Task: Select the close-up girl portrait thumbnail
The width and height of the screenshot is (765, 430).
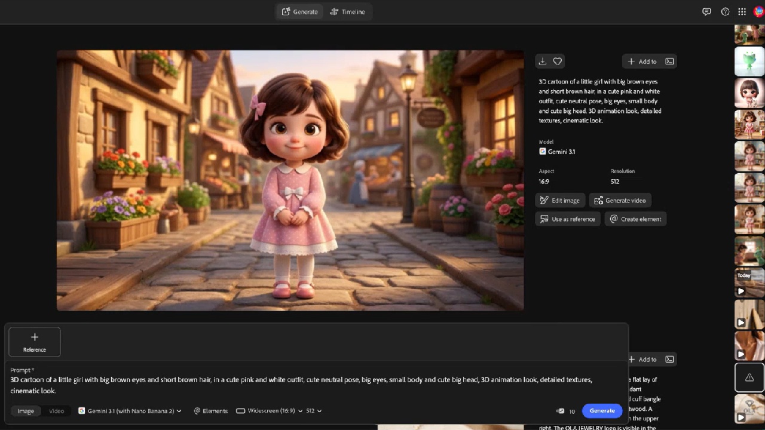Action: click(749, 93)
